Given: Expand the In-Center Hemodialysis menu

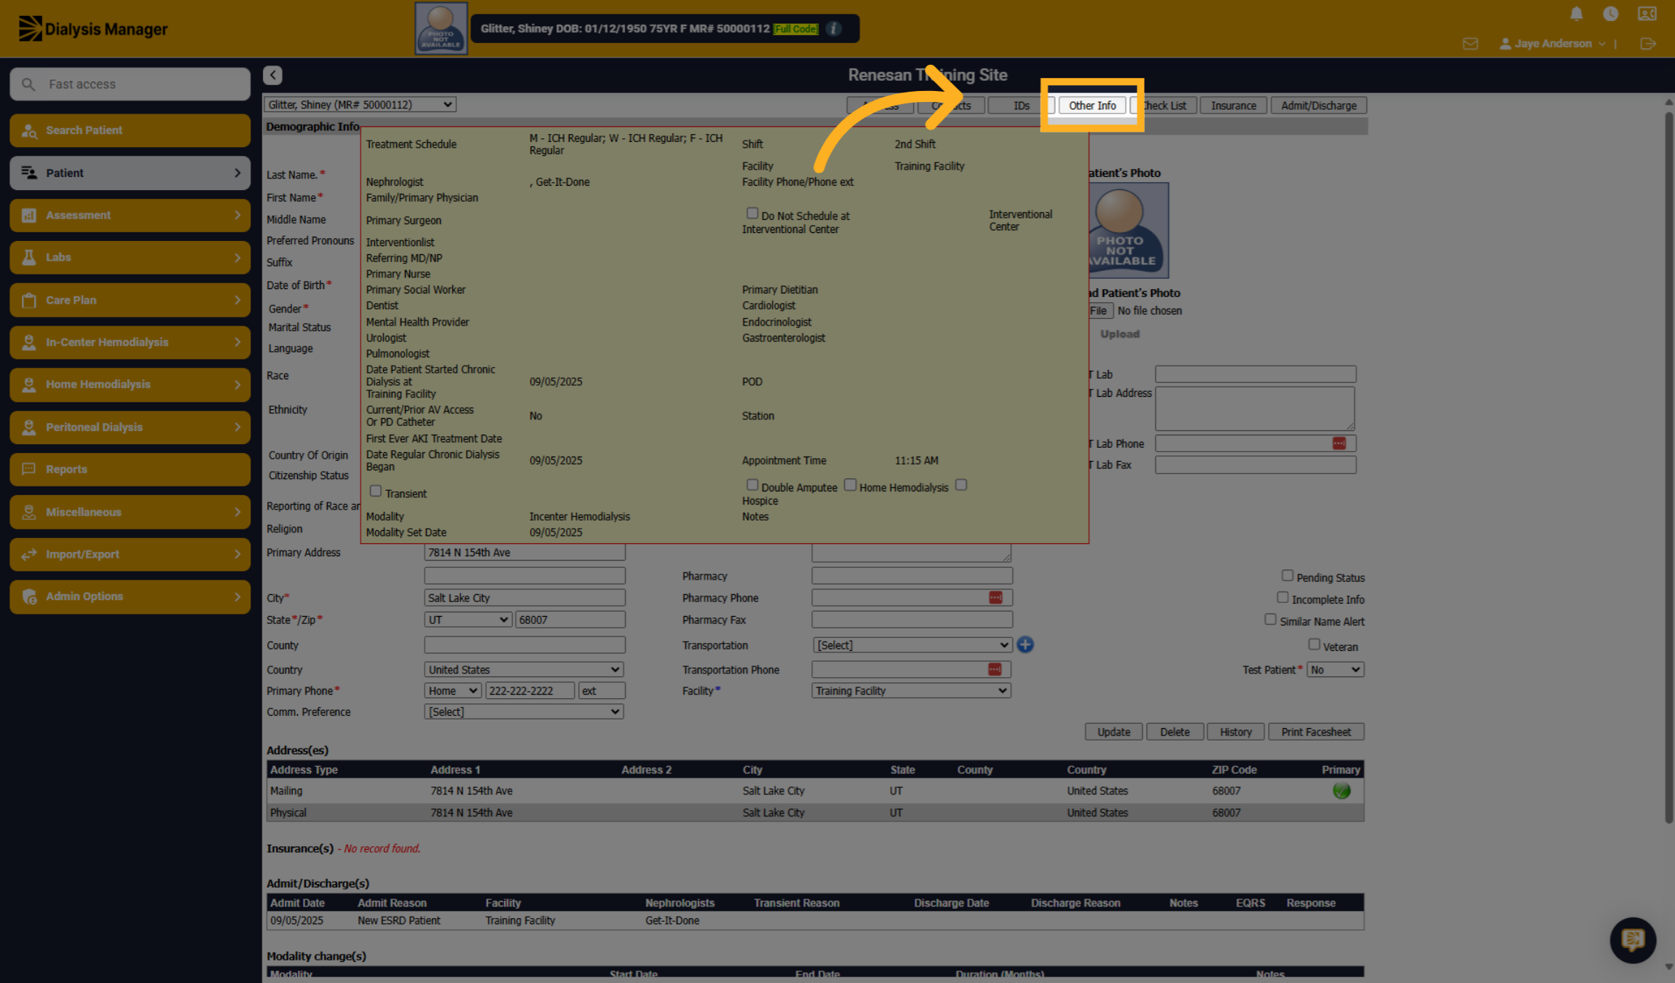Looking at the screenshot, I should (130, 342).
